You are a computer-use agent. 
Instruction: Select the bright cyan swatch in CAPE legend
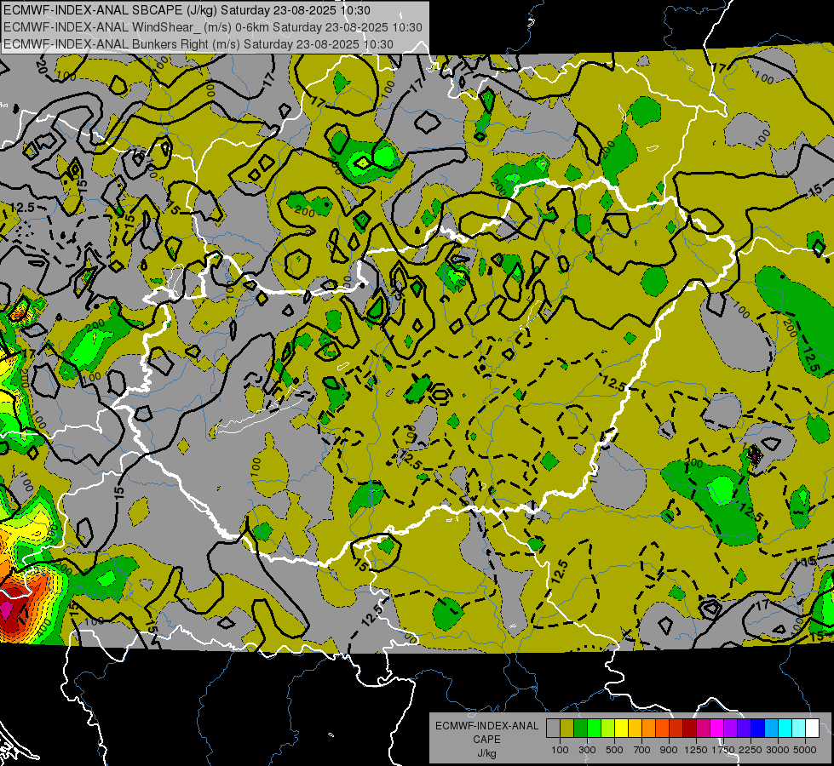tap(785, 729)
